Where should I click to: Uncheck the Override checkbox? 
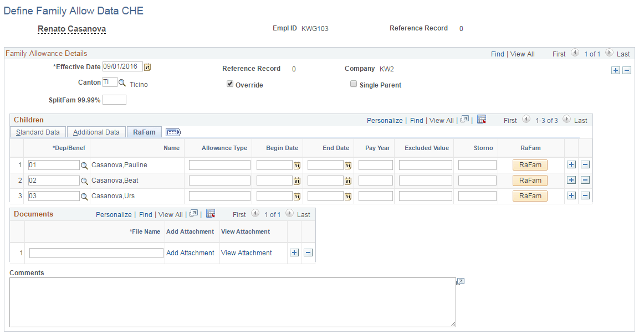tap(229, 84)
